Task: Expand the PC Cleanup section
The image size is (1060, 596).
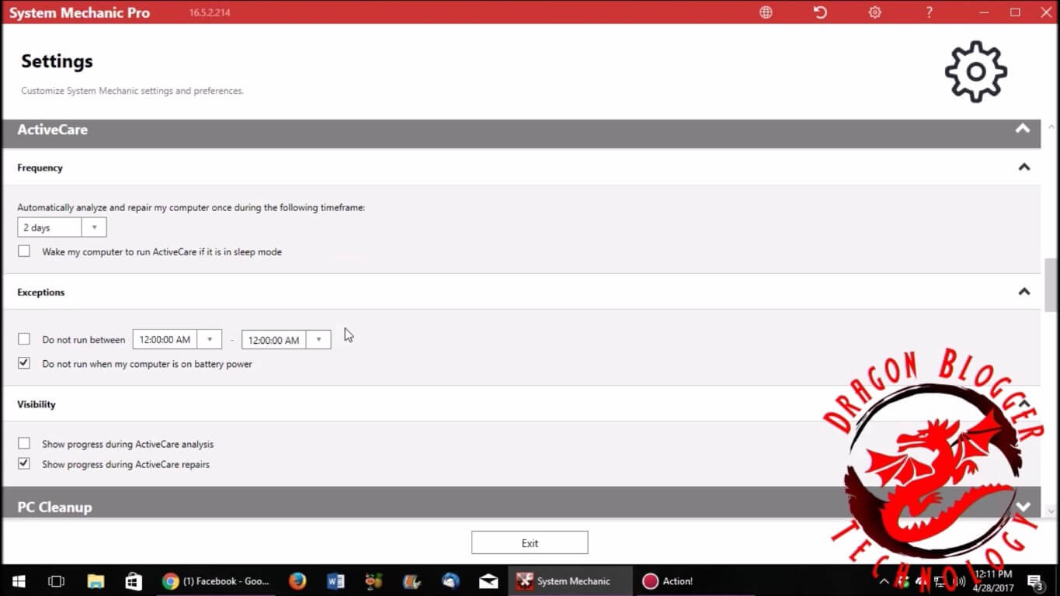Action: click(x=1023, y=507)
